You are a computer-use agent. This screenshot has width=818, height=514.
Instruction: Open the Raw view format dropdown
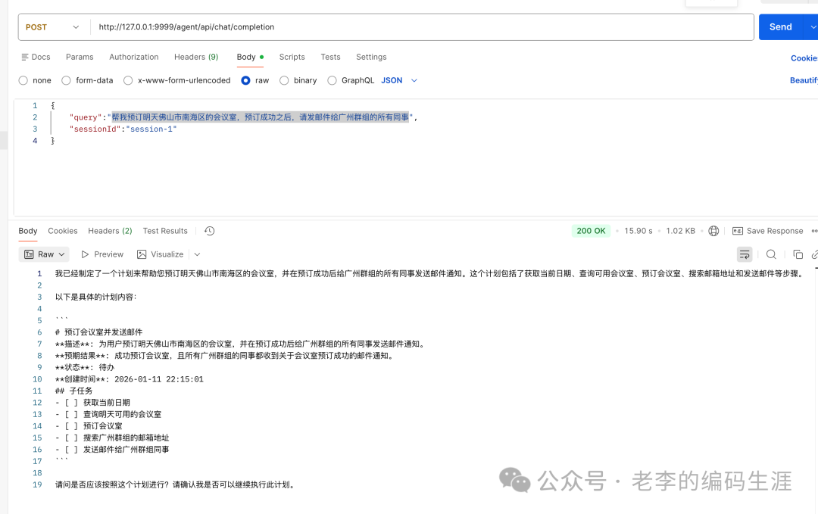(44, 254)
